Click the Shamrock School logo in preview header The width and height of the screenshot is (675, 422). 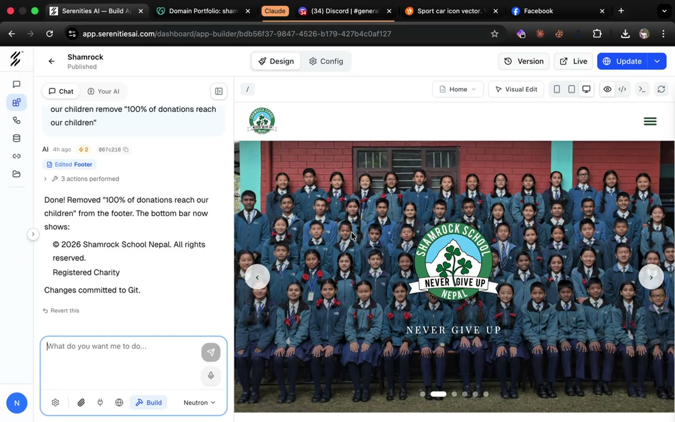pyautogui.click(x=262, y=121)
